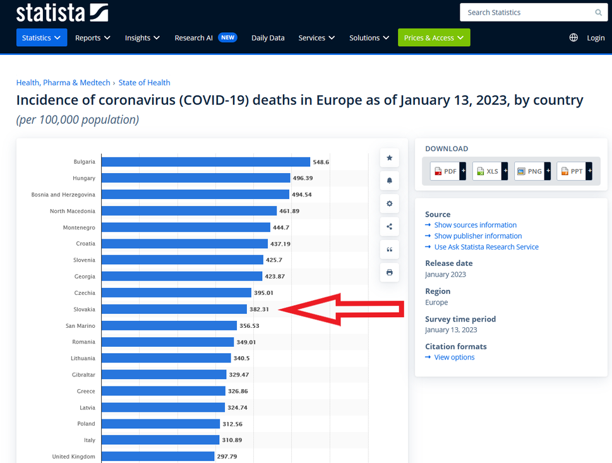Viewport: 612px width, 463px height.
Task: Click the Hungary bar in the chart
Action: click(196, 178)
